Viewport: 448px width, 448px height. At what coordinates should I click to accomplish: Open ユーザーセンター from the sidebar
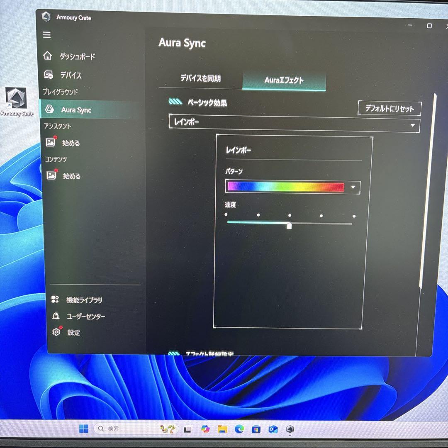click(x=86, y=316)
